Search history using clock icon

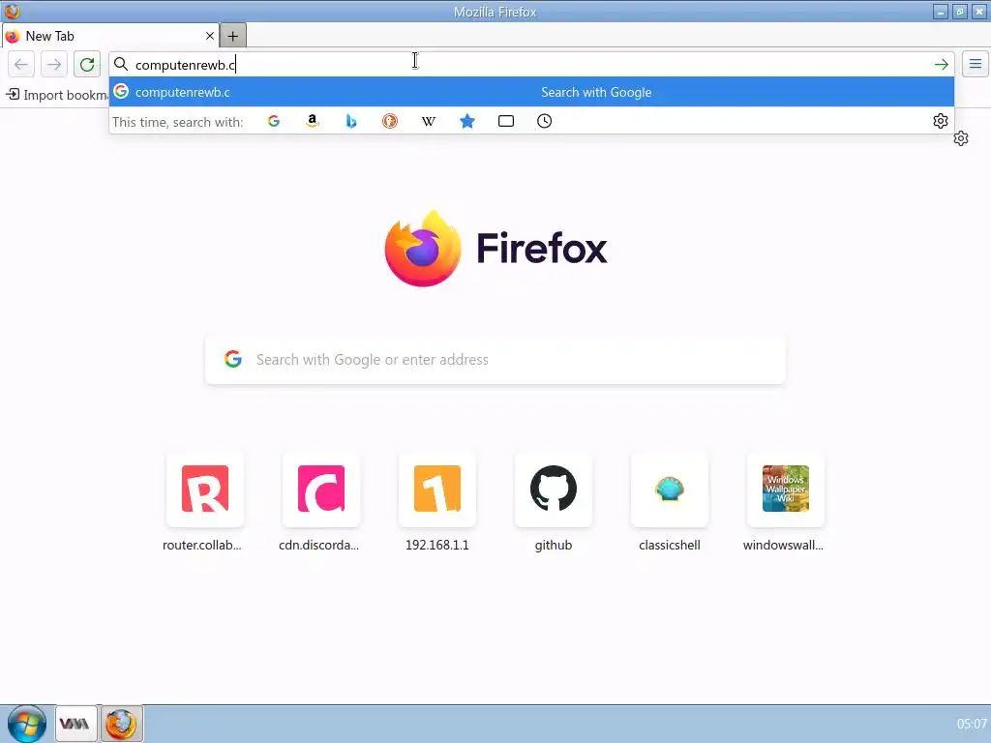pyautogui.click(x=544, y=121)
